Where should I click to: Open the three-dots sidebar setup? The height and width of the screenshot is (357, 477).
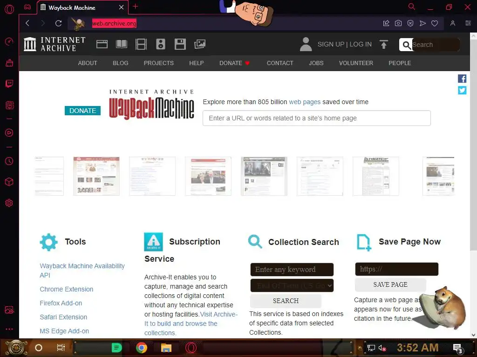tap(9, 329)
